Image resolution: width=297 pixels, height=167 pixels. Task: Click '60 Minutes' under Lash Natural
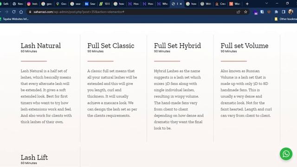click(x=29, y=51)
